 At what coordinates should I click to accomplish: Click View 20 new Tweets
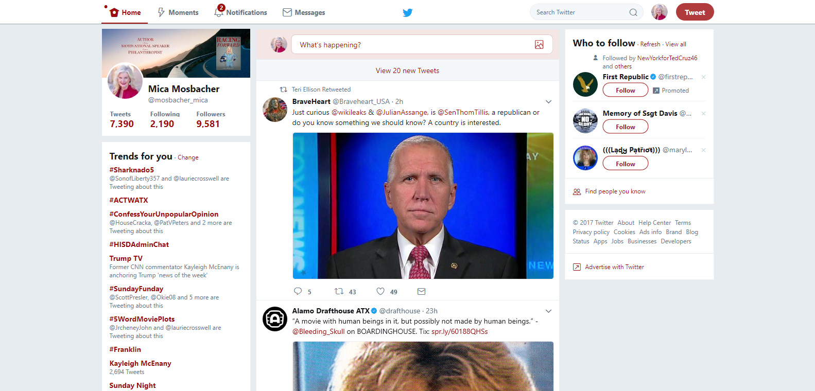pyautogui.click(x=407, y=70)
